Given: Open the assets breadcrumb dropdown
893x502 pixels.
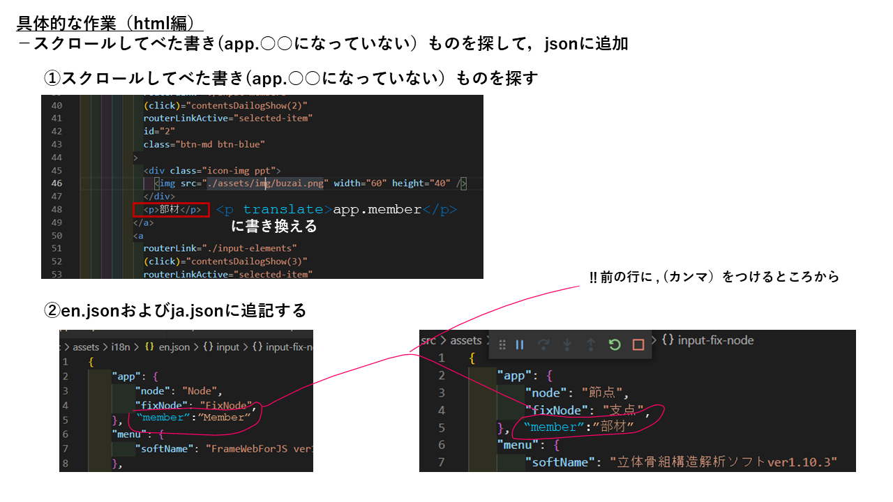Looking at the screenshot, I should (x=466, y=340).
